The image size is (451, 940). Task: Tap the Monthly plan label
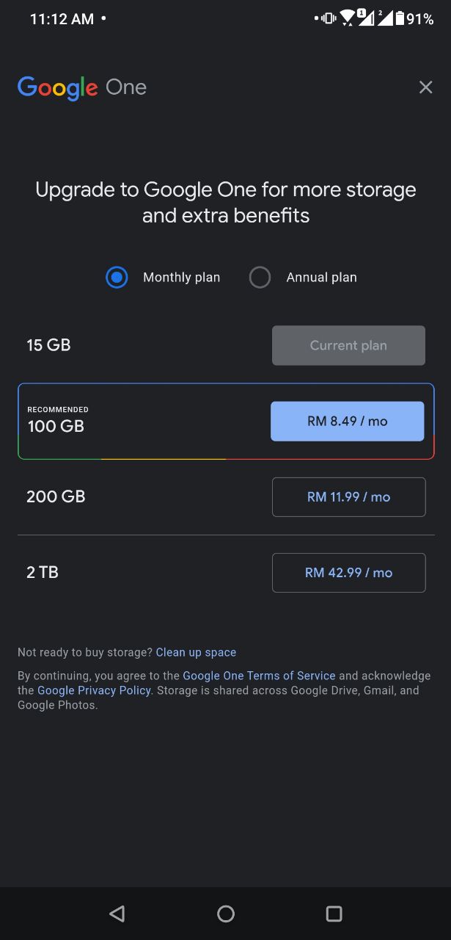point(181,278)
